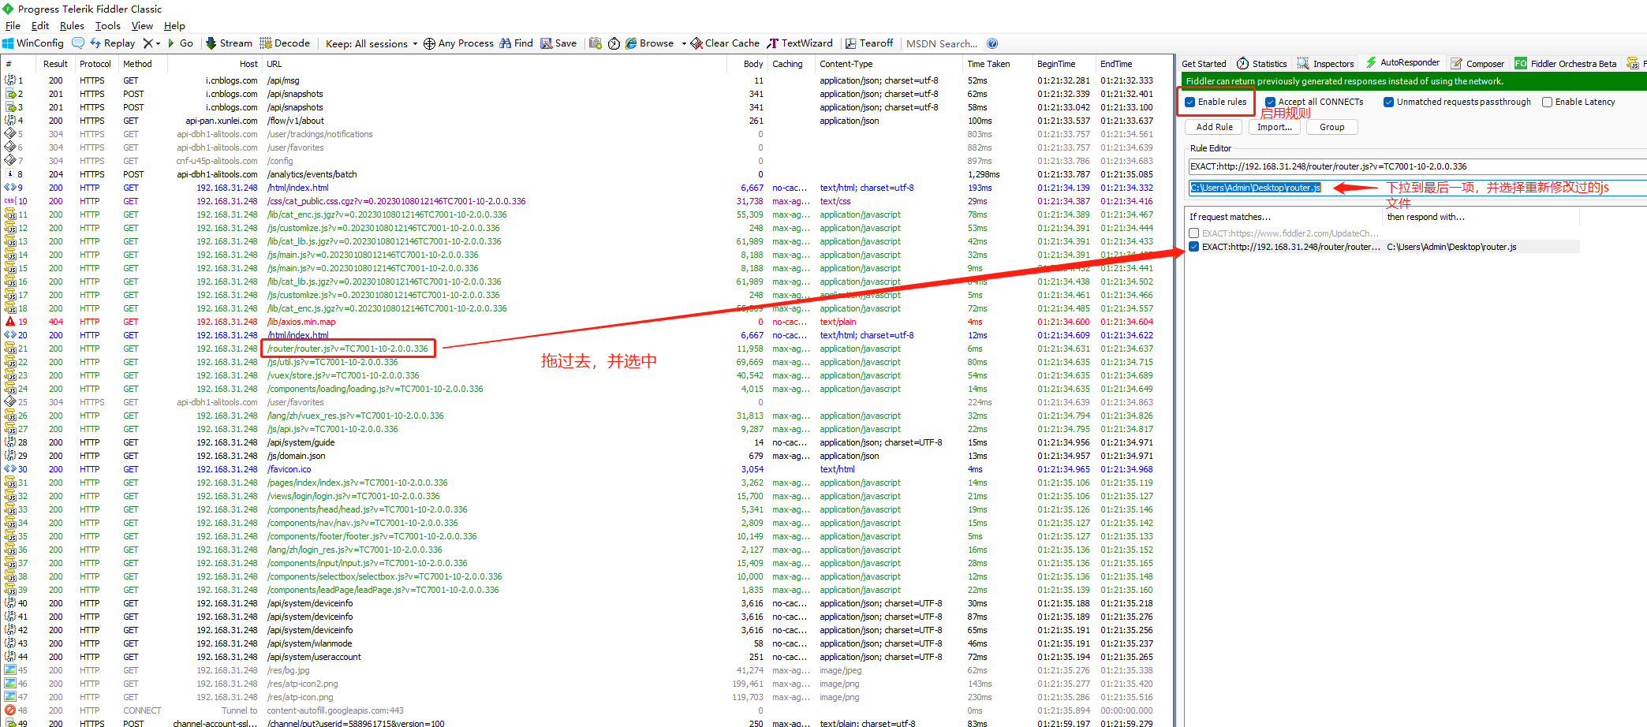Open the Remove sessions dropdown arrow
This screenshot has height=727, width=1647.
[x=158, y=43]
